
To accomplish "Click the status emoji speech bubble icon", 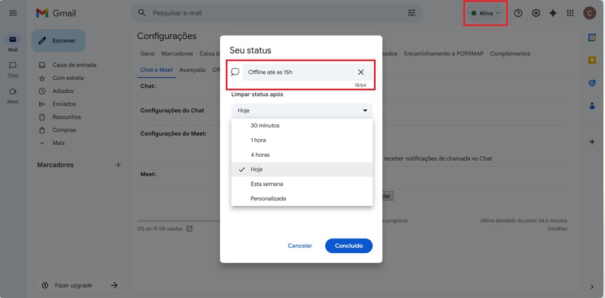I will coord(235,72).
